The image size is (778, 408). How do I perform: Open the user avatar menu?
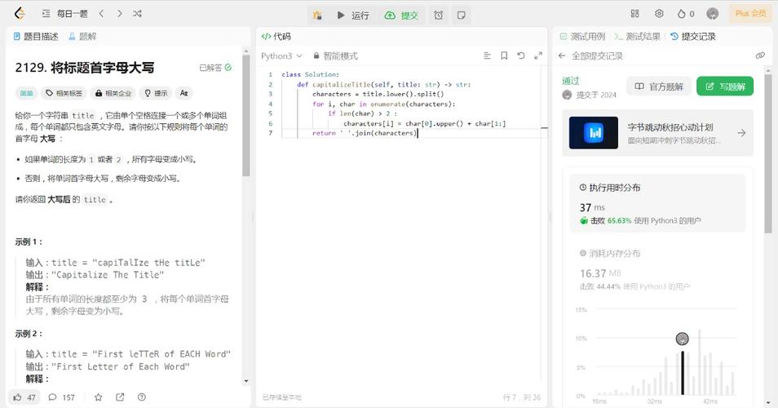(713, 14)
